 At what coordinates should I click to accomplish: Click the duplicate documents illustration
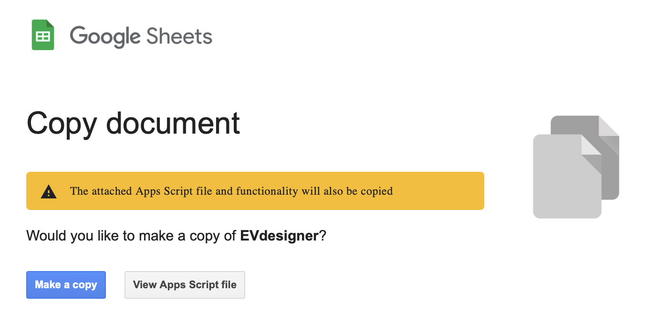(x=576, y=167)
